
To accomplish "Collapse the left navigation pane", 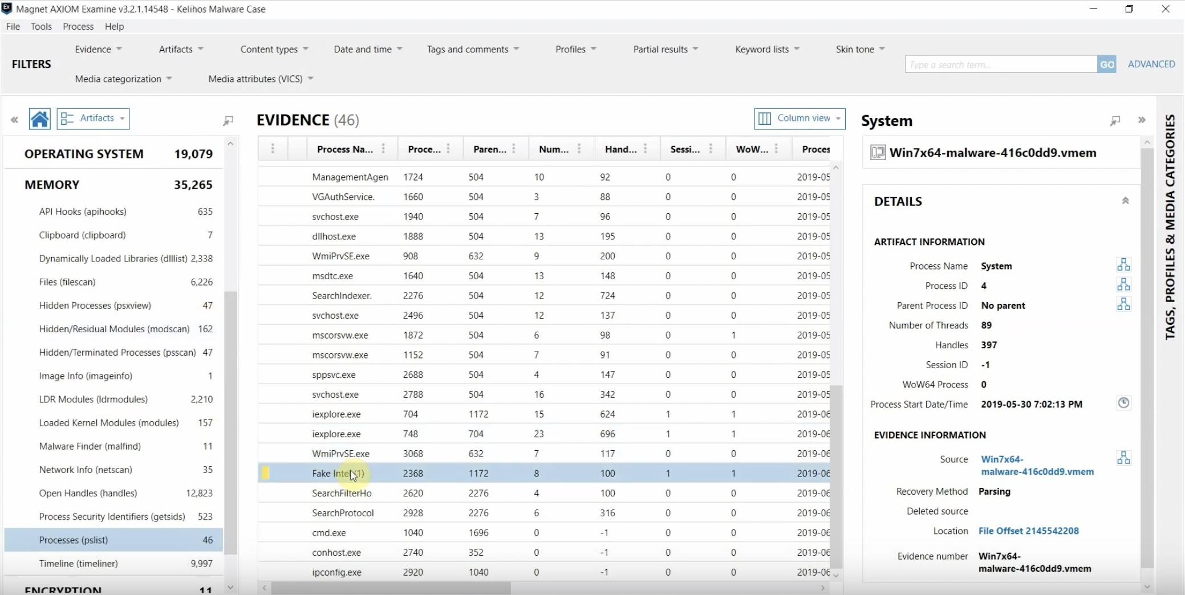I will point(14,120).
